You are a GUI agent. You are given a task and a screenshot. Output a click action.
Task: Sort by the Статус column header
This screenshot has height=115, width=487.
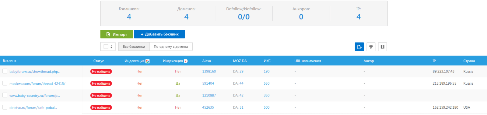[x=99, y=61]
